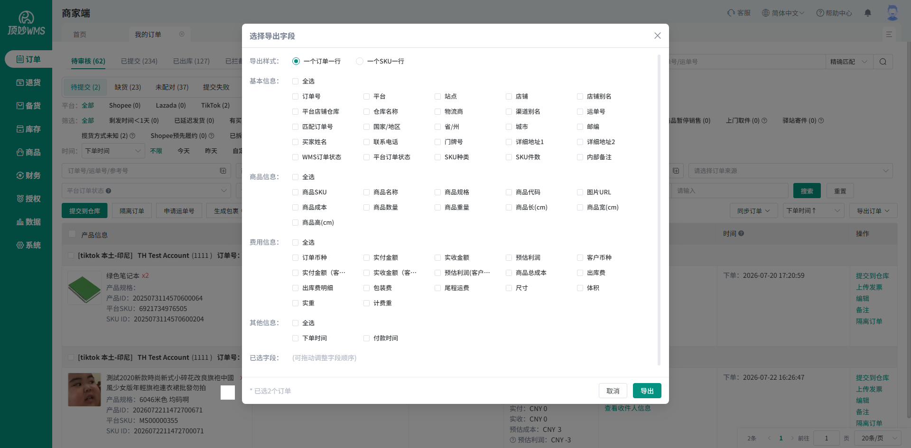Screen dimensions: 911x448
Task: Click the 绿色笔记本 product thumbnail
Action: [84, 287]
